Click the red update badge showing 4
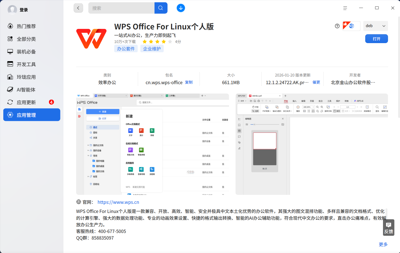The height and width of the screenshot is (253, 400). coord(52,102)
